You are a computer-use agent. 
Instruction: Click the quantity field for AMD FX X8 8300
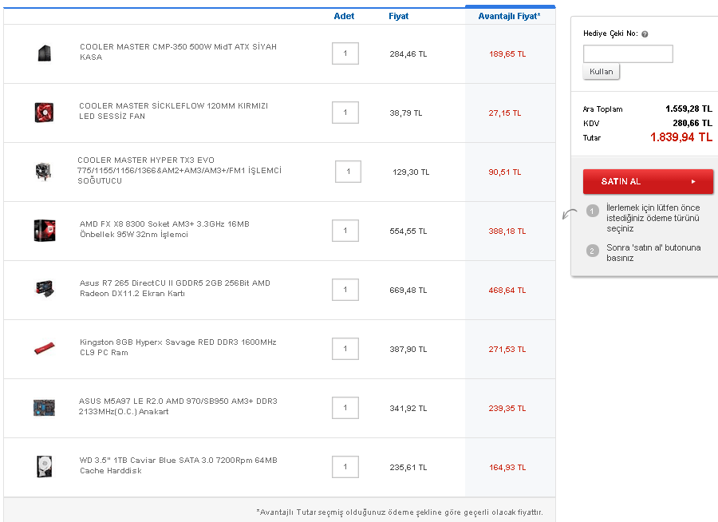[x=345, y=231]
